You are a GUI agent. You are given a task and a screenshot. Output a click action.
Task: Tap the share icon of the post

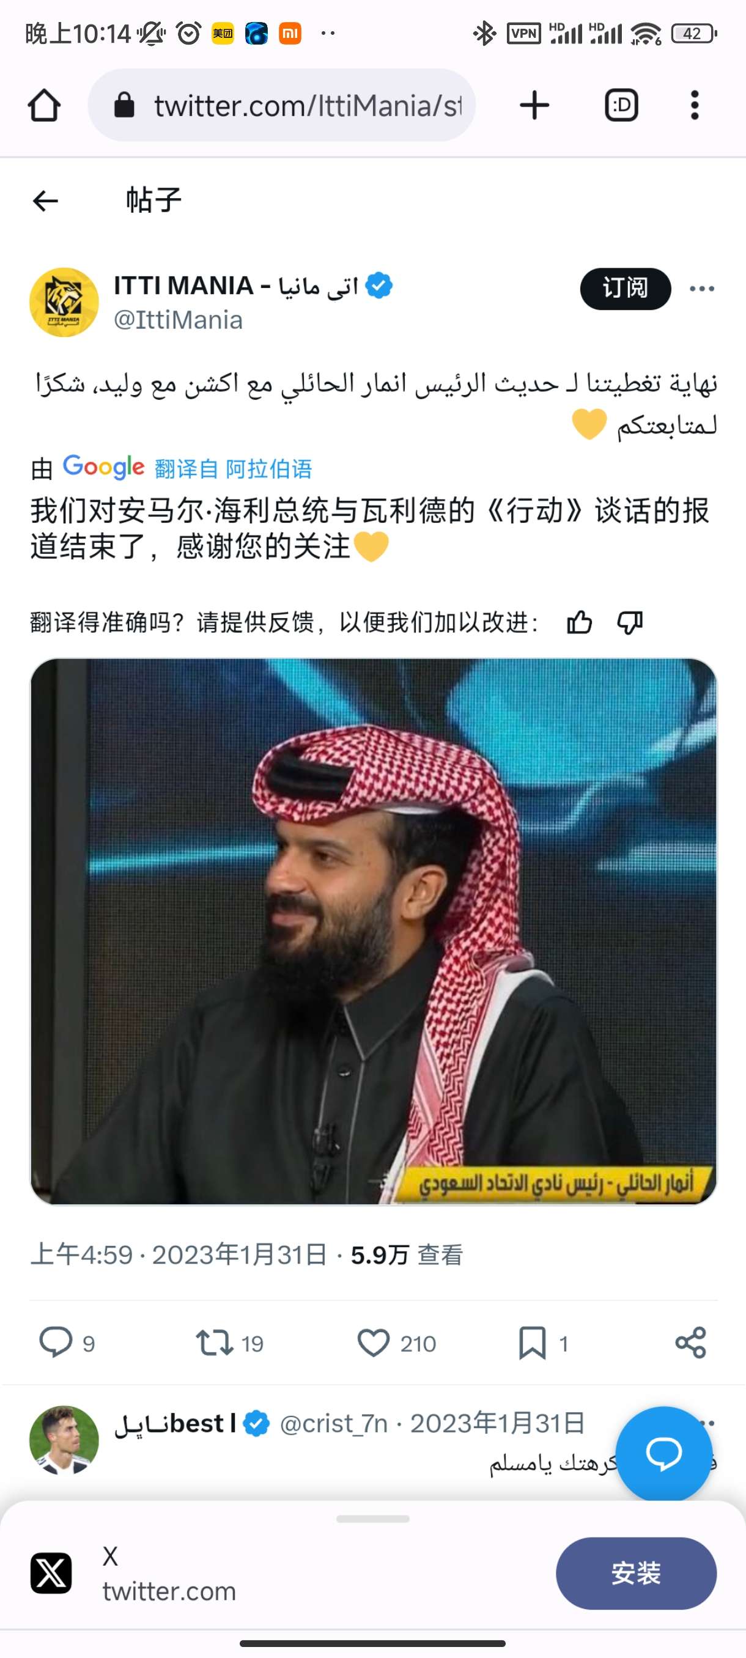[690, 1343]
